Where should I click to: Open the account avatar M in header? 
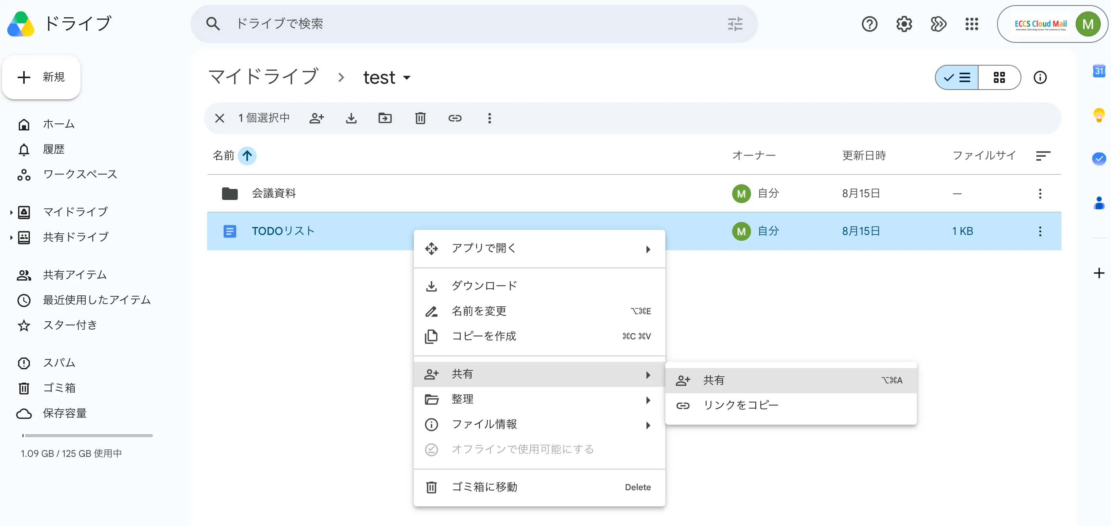coord(1087,24)
